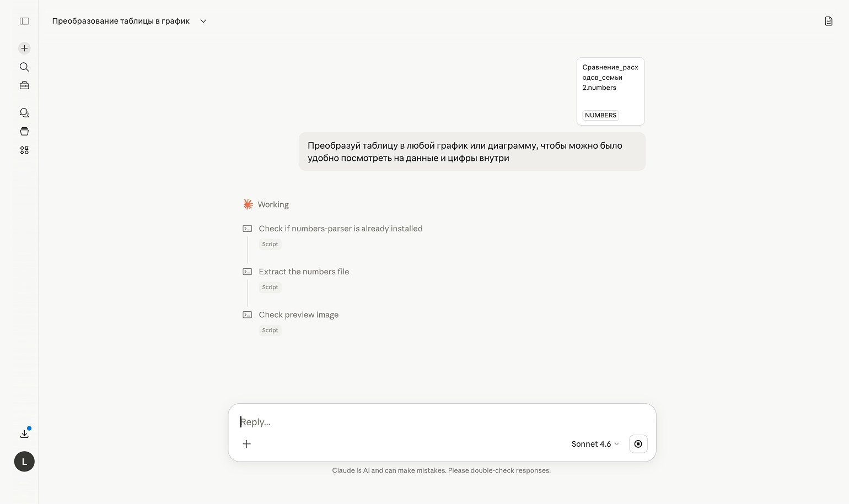Stop the response with stop button
This screenshot has width=849, height=504.
(638, 444)
